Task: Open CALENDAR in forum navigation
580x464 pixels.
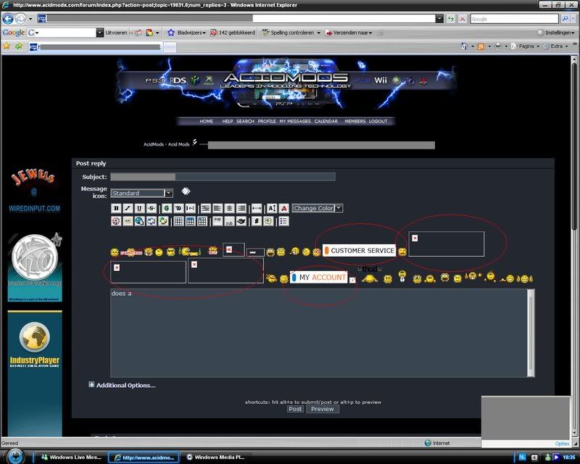Action: click(x=326, y=121)
